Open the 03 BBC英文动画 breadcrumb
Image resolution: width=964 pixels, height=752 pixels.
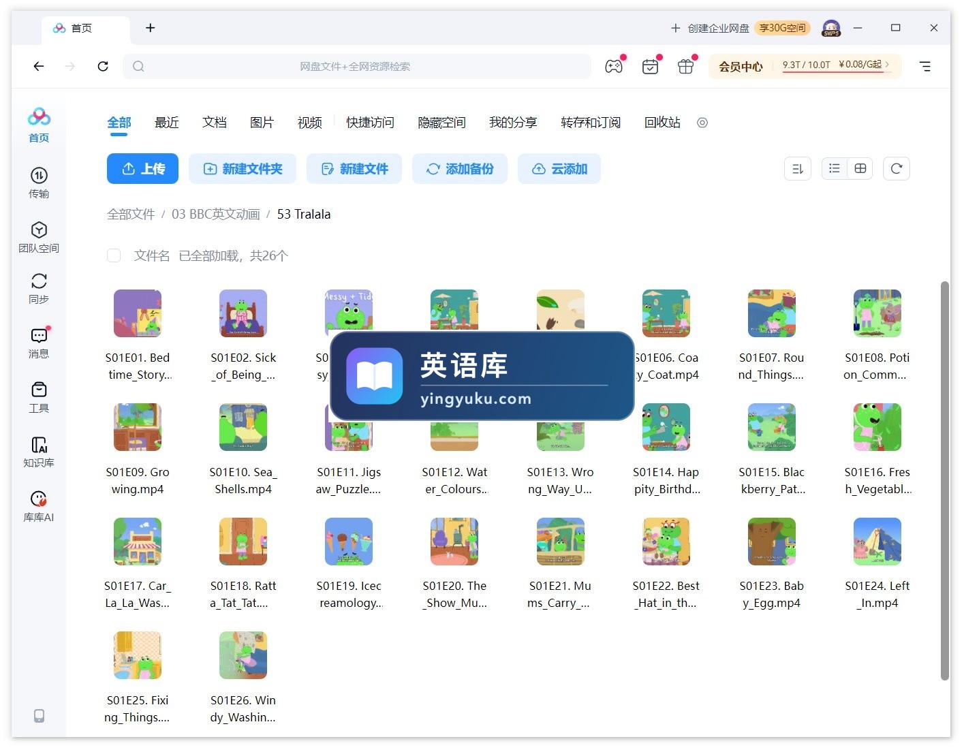216,214
